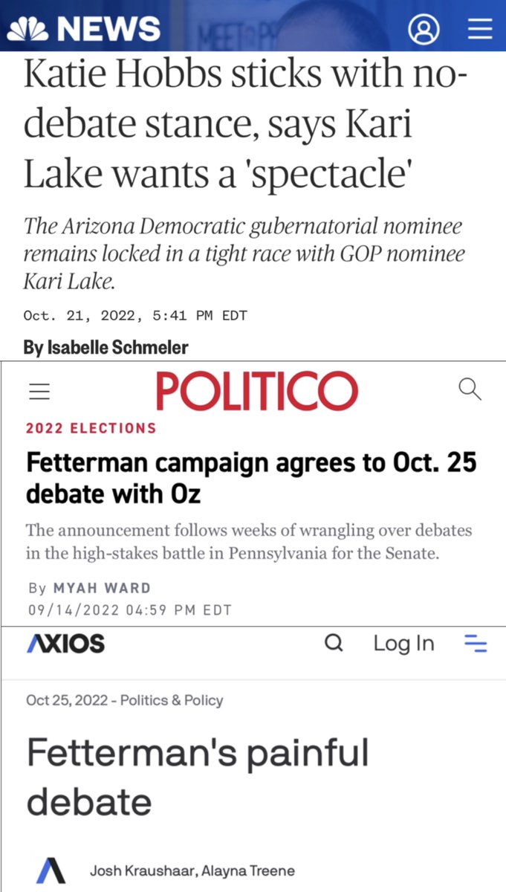Open Myah Ward's author byline link

102,588
